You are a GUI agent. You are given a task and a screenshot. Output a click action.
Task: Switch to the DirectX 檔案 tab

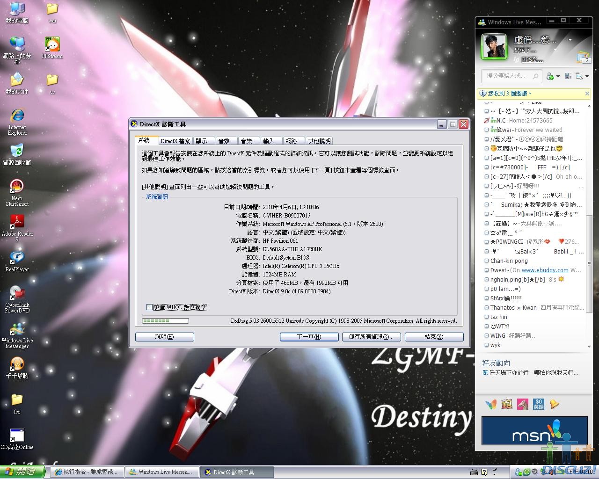[x=175, y=141]
